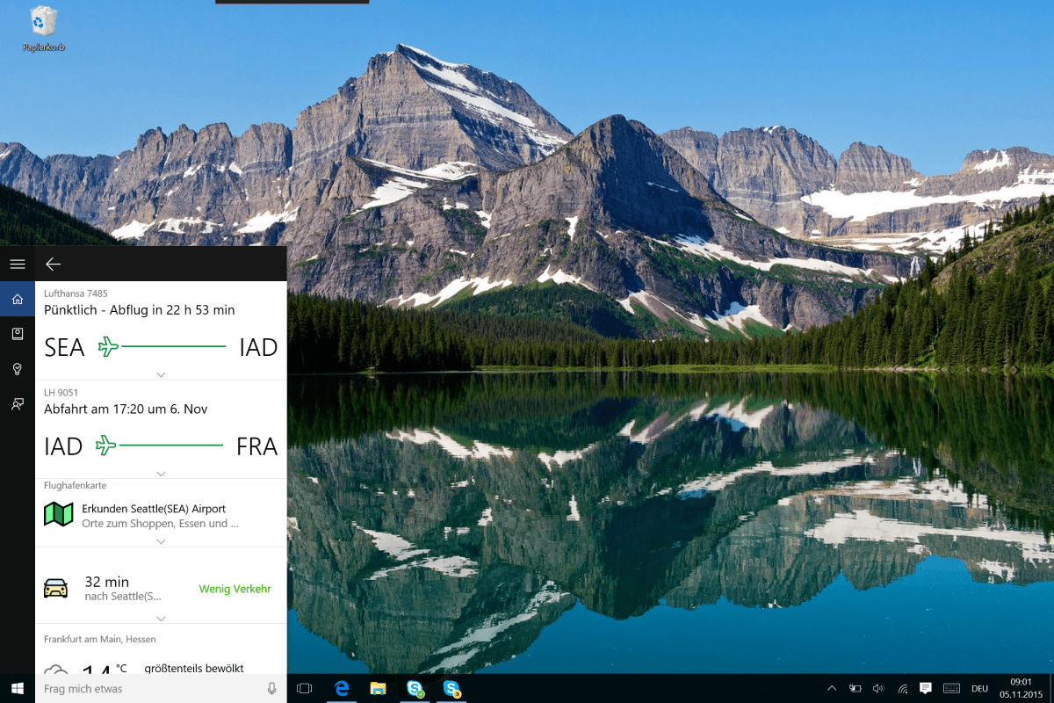Image resolution: width=1054 pixels, height=703 pixels.
Task: Open Task View on the taskbar
Action: click(304, 689)
